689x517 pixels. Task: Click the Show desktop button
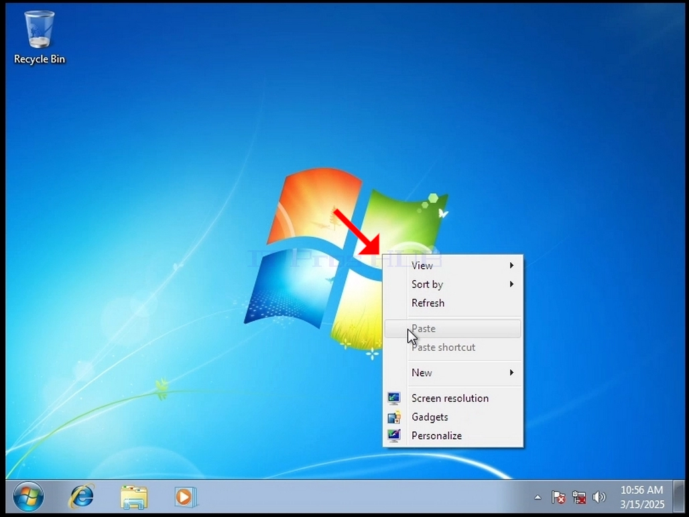point(679,497)
